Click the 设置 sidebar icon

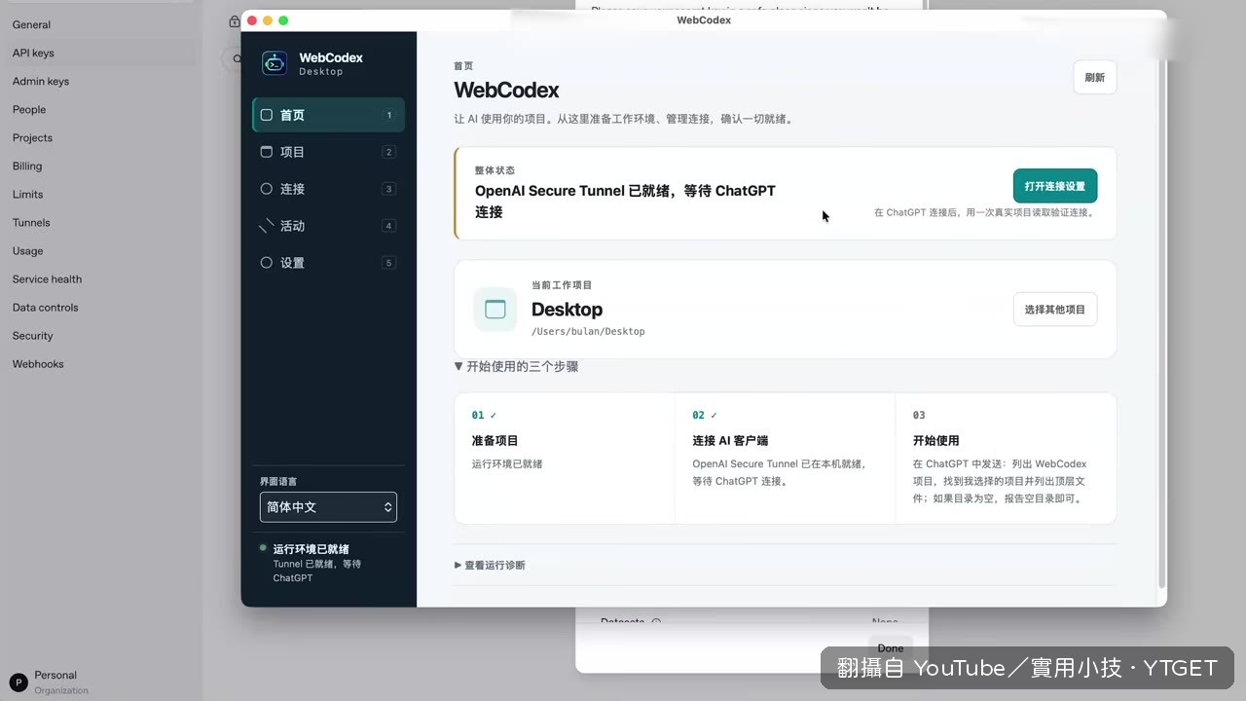pos(267,263)
